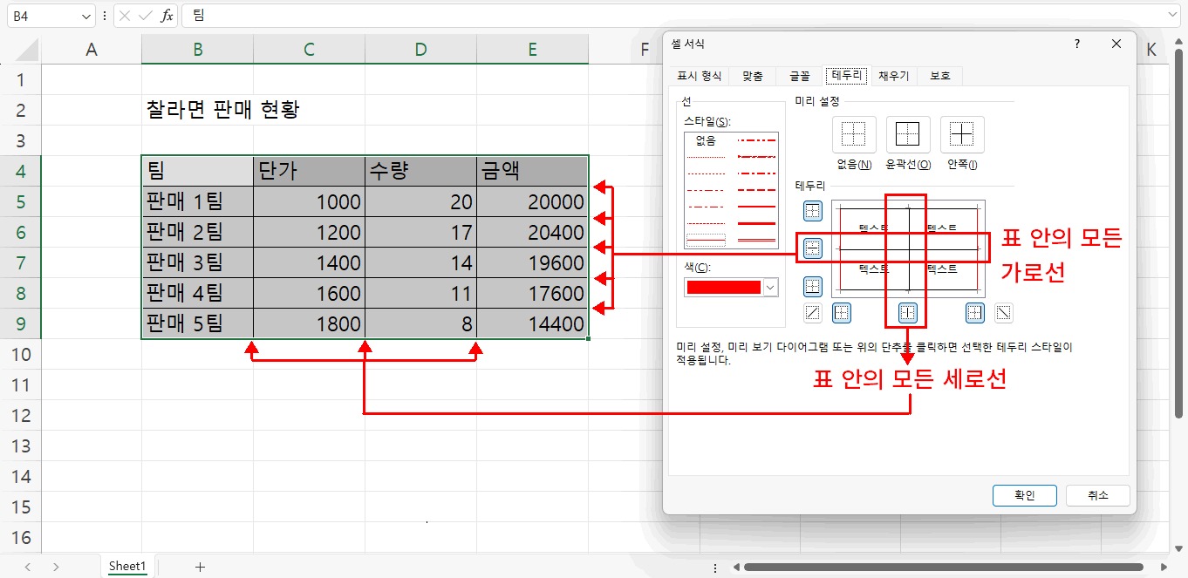Select row 4 header
Viewport: 1188px width, 578px height.
tap(21, 171)
